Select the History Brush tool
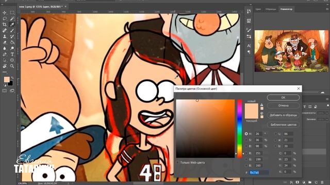The height and width of the screenshot is (185, 330). pos(12,36)
